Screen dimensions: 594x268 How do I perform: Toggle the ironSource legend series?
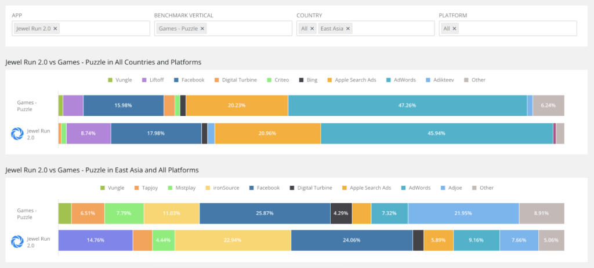pos(222,188)
